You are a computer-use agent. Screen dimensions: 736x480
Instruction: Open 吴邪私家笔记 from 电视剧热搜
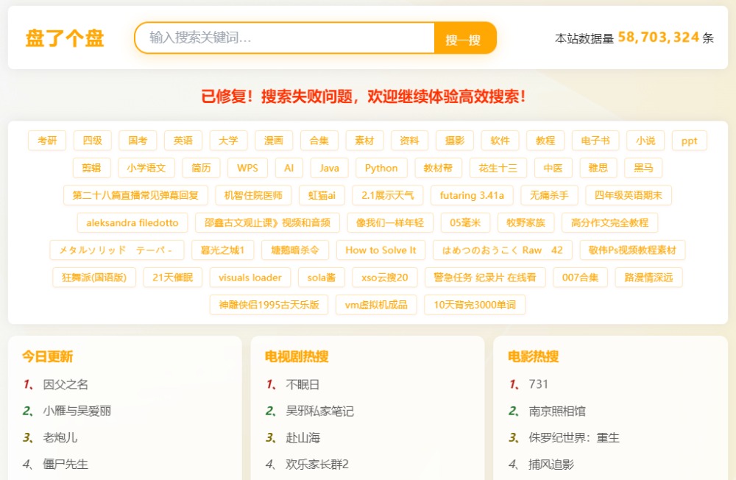[x=319, y=411]
